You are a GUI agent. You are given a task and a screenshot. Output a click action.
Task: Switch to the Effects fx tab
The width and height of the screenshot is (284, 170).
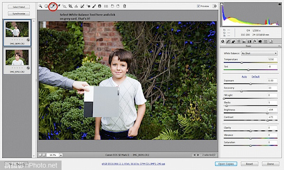[x=255, y=42]
